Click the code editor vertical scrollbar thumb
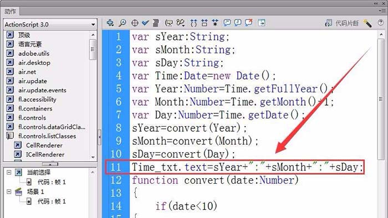388x218 pixels. tap(381, 98)
